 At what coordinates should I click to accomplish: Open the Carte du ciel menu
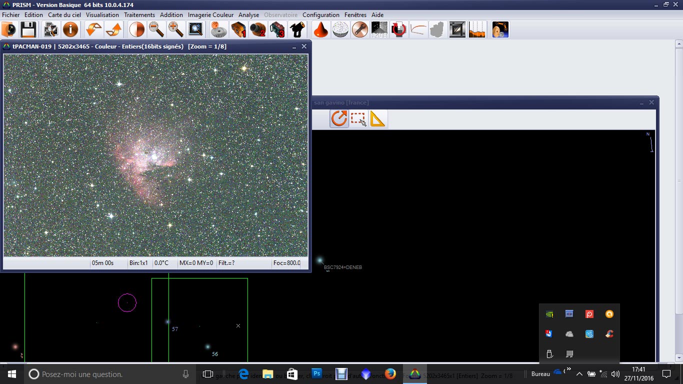pyautogui.click(x=64, y=15)
